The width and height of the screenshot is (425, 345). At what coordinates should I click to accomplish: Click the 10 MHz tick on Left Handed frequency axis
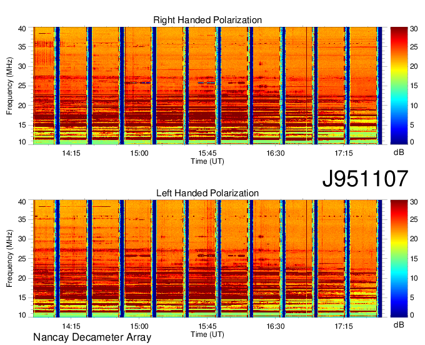pyautogui.click(x=22, y=315)
